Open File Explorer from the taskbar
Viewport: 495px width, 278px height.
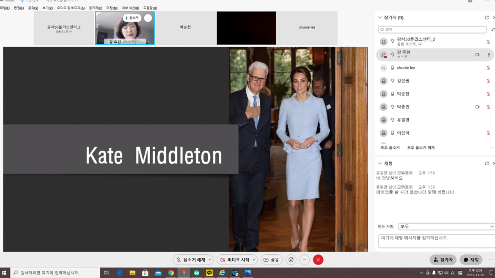pos(132,273)
